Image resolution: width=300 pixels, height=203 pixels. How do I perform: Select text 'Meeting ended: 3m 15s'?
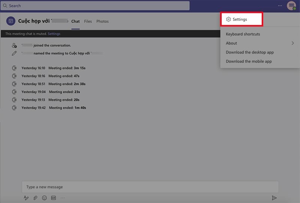point(67,68)
